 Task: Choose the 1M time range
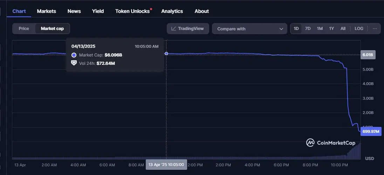coord(320,29)
